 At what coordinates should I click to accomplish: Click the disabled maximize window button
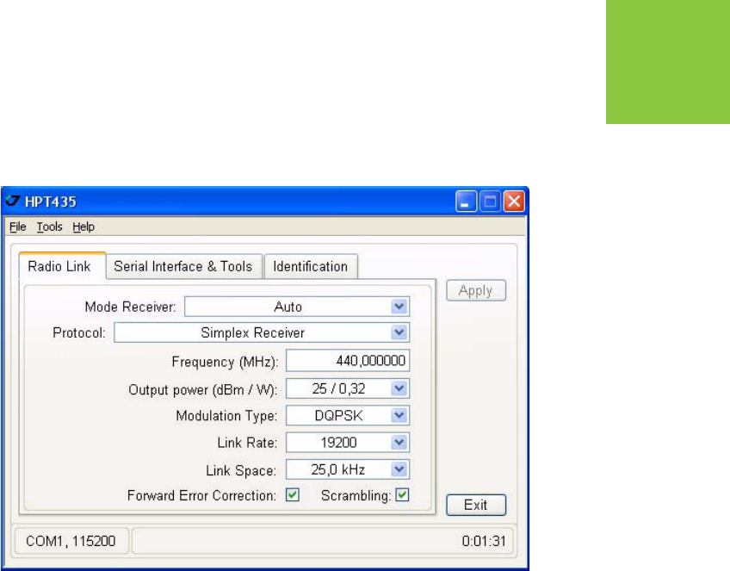click(490, 202)
